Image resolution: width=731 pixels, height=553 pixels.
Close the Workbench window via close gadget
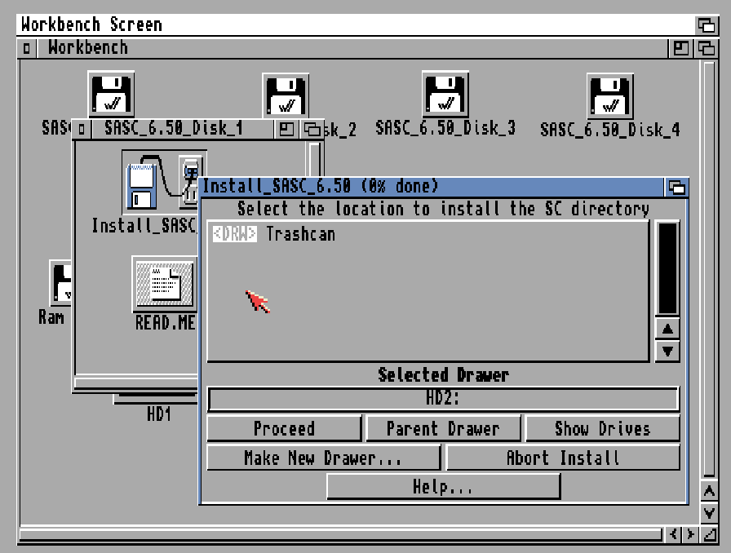coord(27,48)
